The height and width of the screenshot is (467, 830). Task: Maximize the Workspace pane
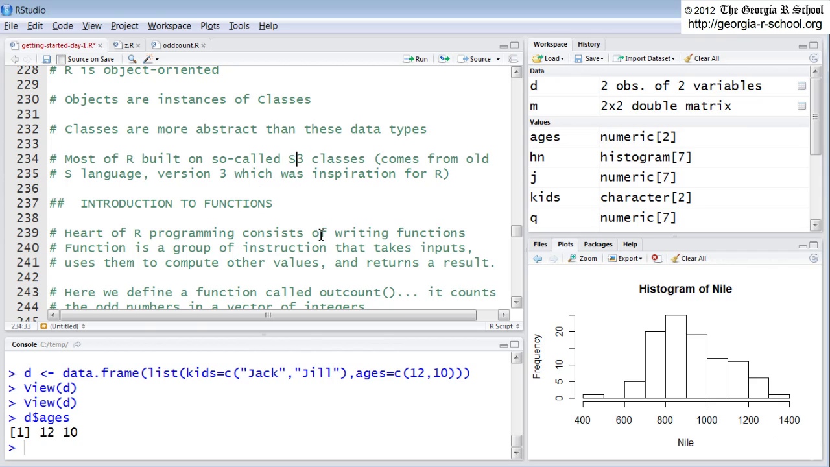pyautogui.click(x=814, y=45)
